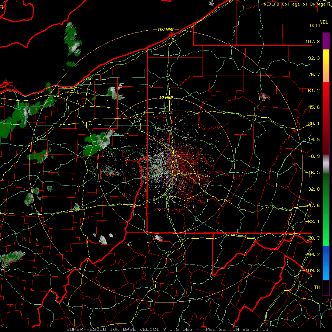Click the 45.6 velocity scale value

314,107
